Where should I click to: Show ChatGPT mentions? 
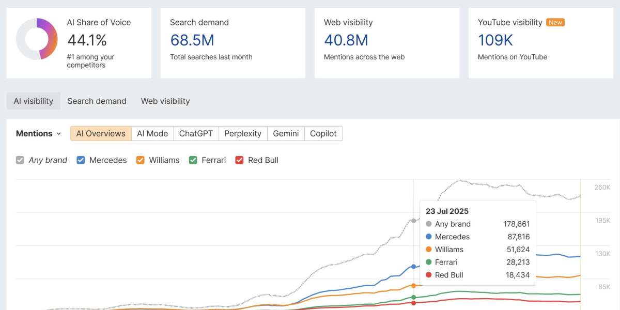pos(196,133)
